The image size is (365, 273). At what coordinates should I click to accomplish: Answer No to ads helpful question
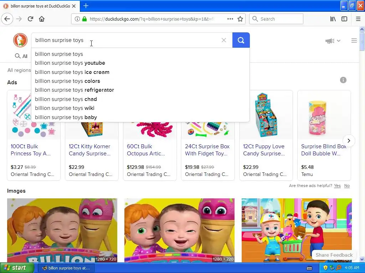click(x=347, y=186)
